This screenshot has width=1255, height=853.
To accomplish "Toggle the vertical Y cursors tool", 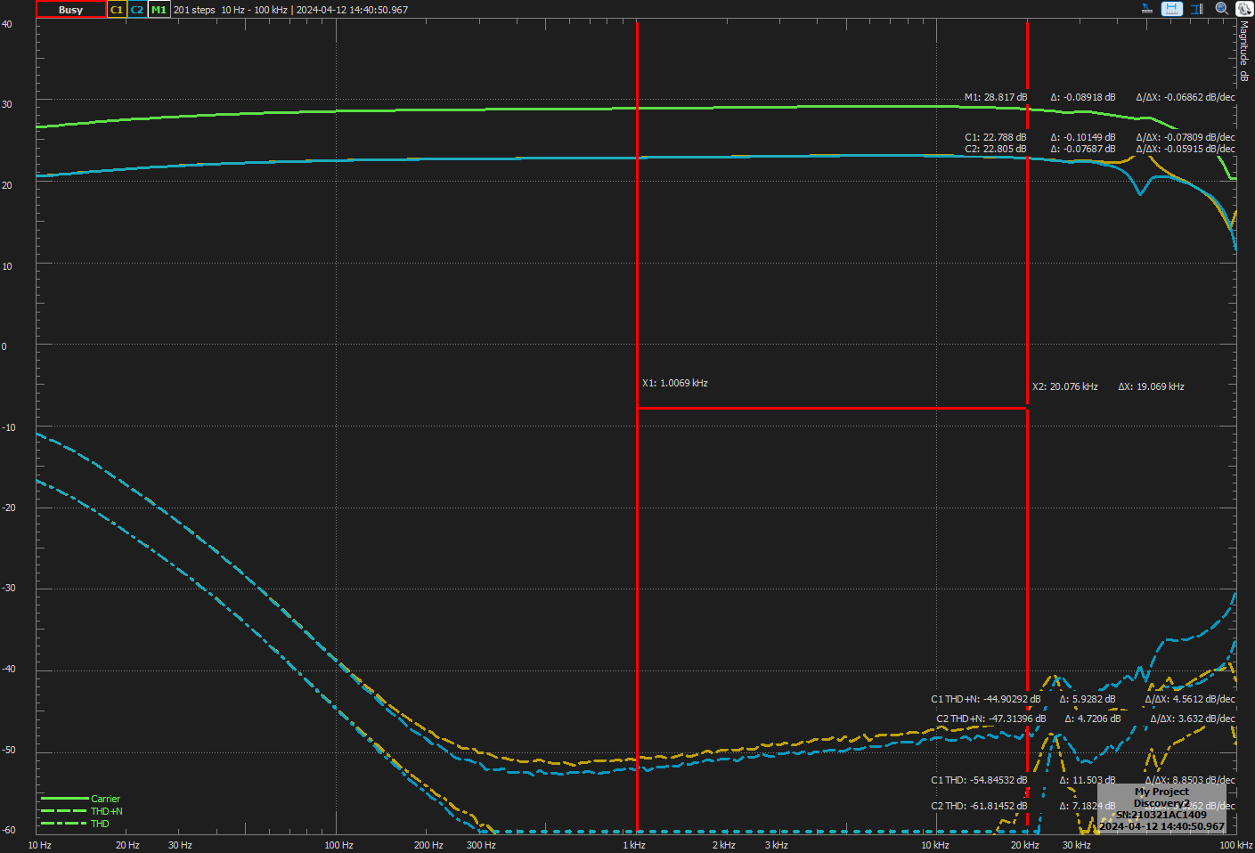I will tap(1197, 9).
